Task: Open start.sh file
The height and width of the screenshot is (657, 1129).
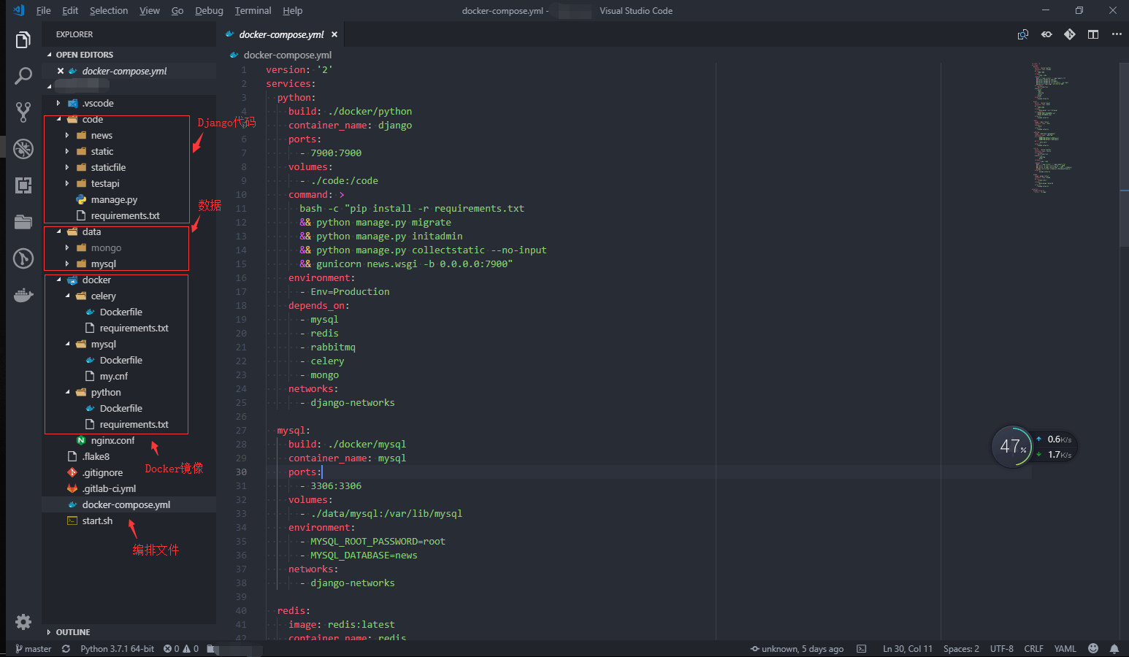Action: pos(97,521)
